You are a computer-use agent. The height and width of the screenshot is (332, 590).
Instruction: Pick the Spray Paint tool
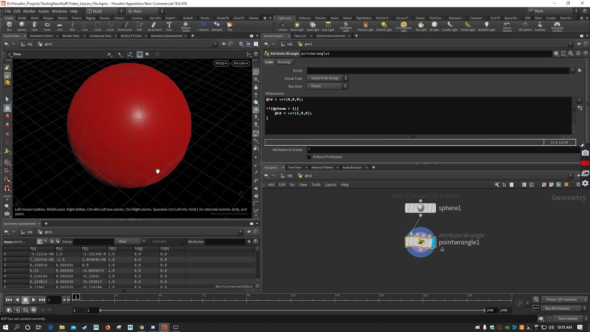click(154, 26)
